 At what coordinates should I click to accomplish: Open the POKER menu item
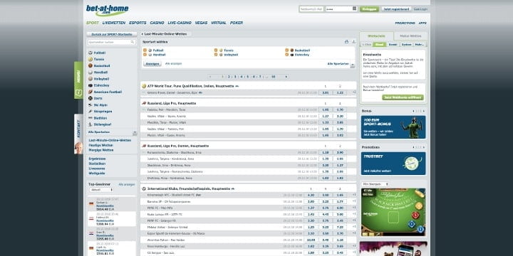(237, 23)
